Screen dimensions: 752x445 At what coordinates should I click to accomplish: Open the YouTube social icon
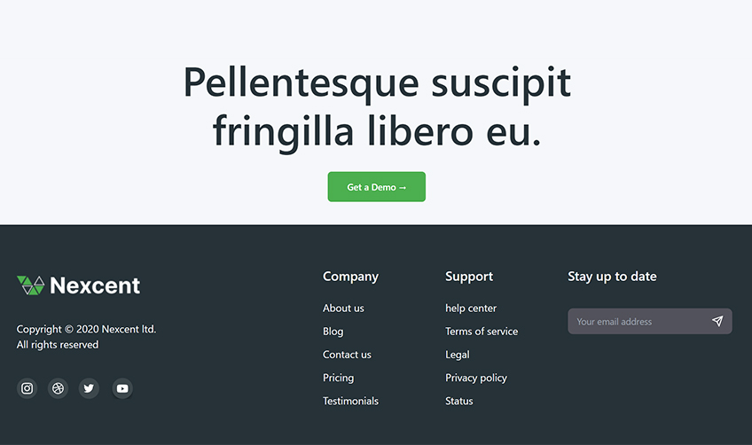click(122, 388)
